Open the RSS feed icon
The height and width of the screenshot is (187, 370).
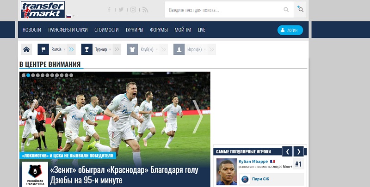(145, 10)
